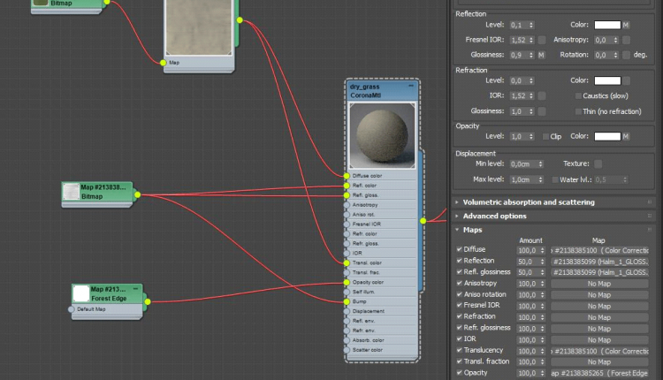The width and height of the screenshot is (663, 380).
Task: Click the Diffuse color input socket
Action: (346, 176)
